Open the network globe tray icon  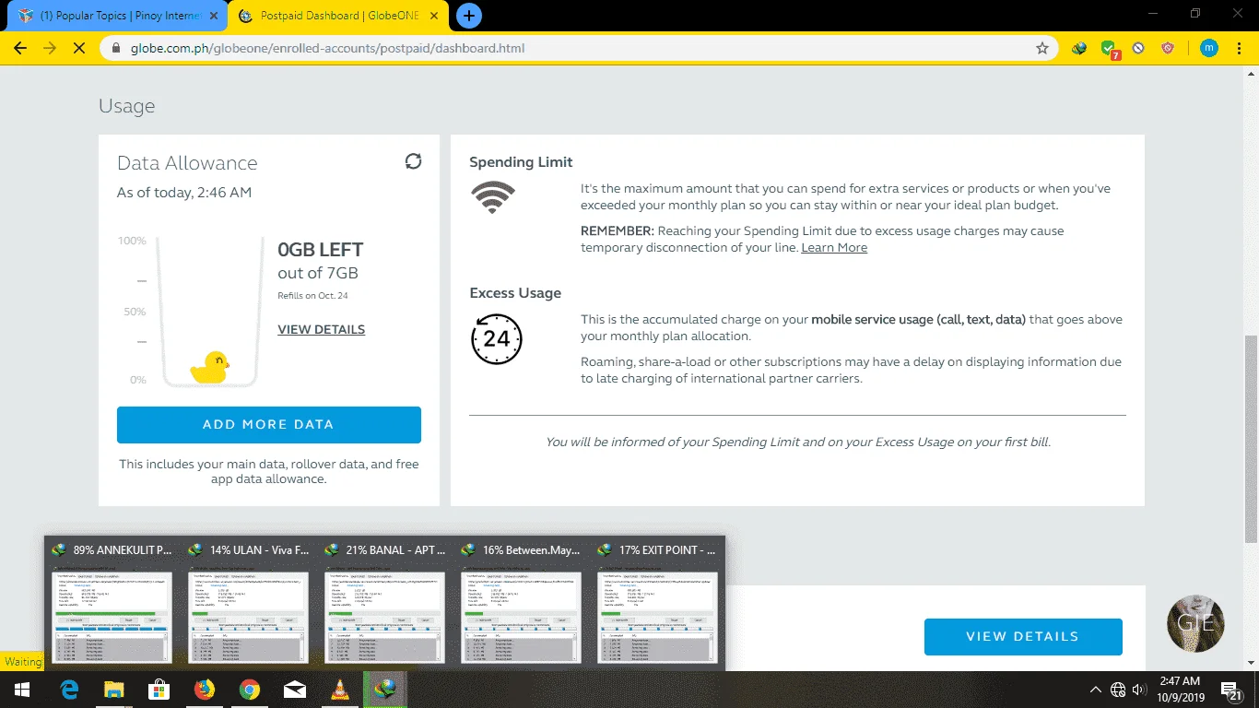pyautogui.click(x=1118, y=690)
